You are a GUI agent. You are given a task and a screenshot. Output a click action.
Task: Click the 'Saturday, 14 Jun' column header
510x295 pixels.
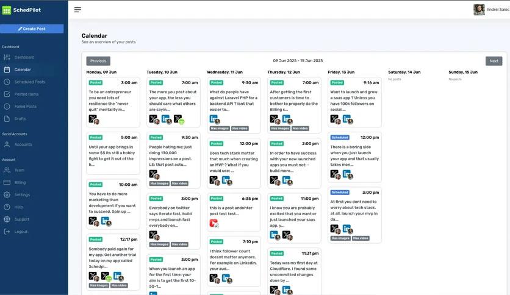pos(404,72)
